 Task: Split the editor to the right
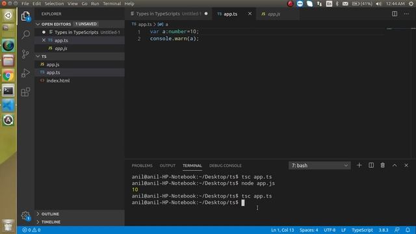coord(395,14)
